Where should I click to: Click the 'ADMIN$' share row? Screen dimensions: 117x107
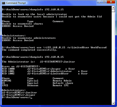37,81
